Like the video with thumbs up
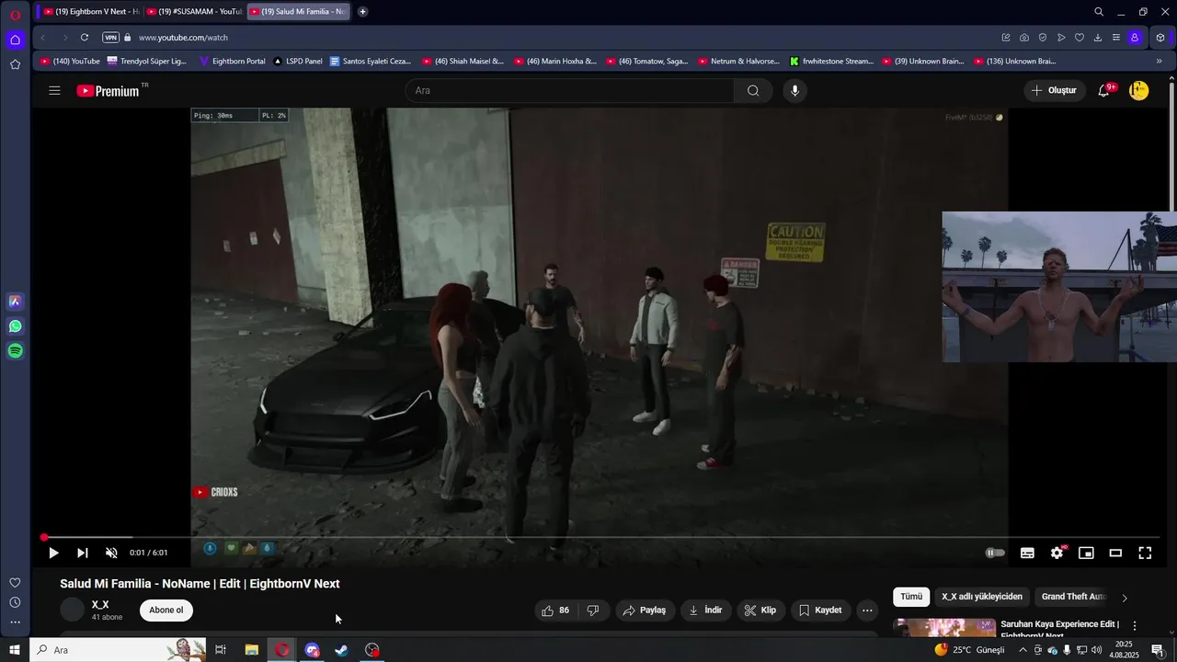The width and height of the screenshot is (1177, 662). click(555, 611)
